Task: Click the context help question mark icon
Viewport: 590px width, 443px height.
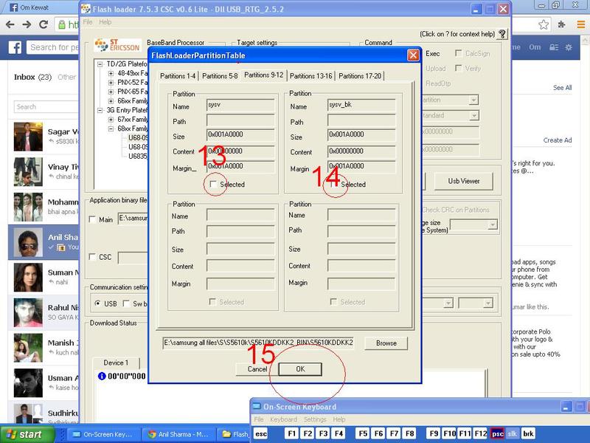Action: tap(502, 34)
